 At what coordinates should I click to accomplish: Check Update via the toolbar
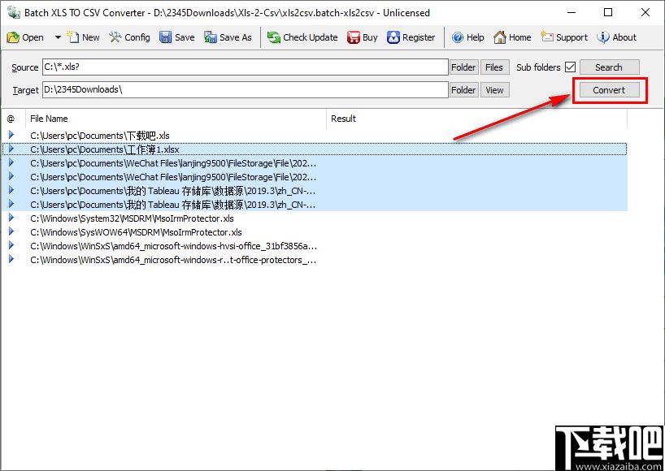[x=302, y=37]
